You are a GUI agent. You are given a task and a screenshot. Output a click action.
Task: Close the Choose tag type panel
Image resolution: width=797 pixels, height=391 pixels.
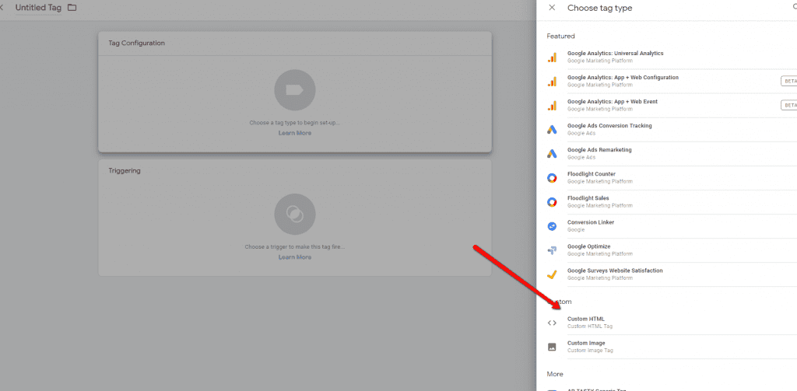coord(552,8)
